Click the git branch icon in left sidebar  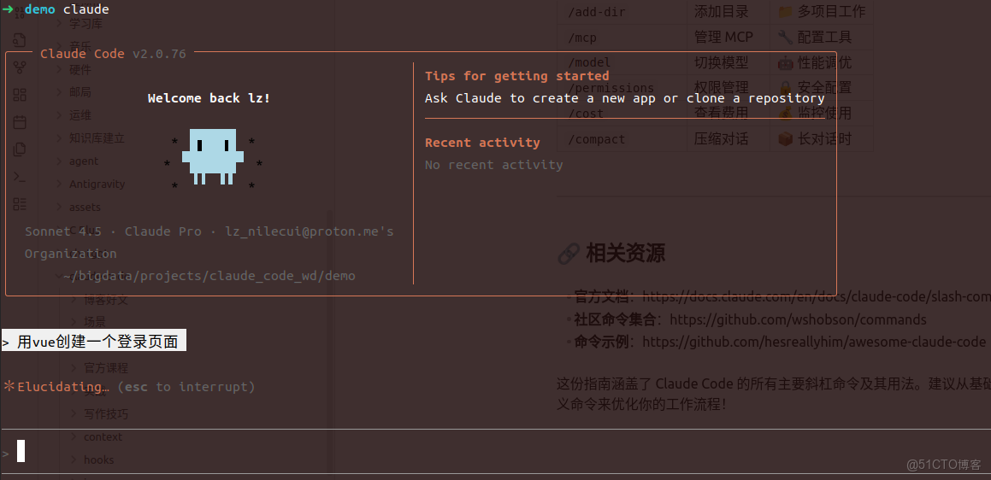pos(20,67)
